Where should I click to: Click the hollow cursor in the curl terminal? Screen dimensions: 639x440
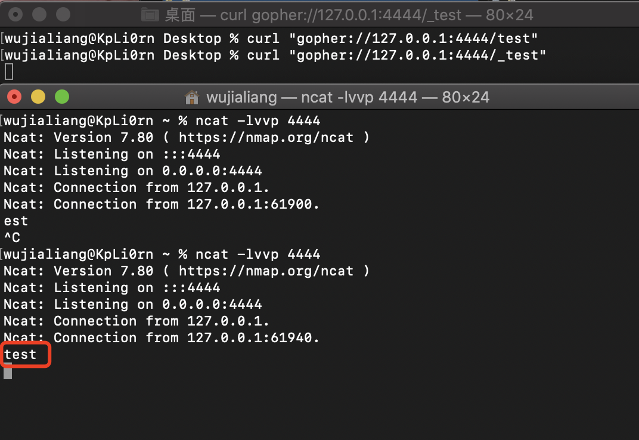click(8, 72)
